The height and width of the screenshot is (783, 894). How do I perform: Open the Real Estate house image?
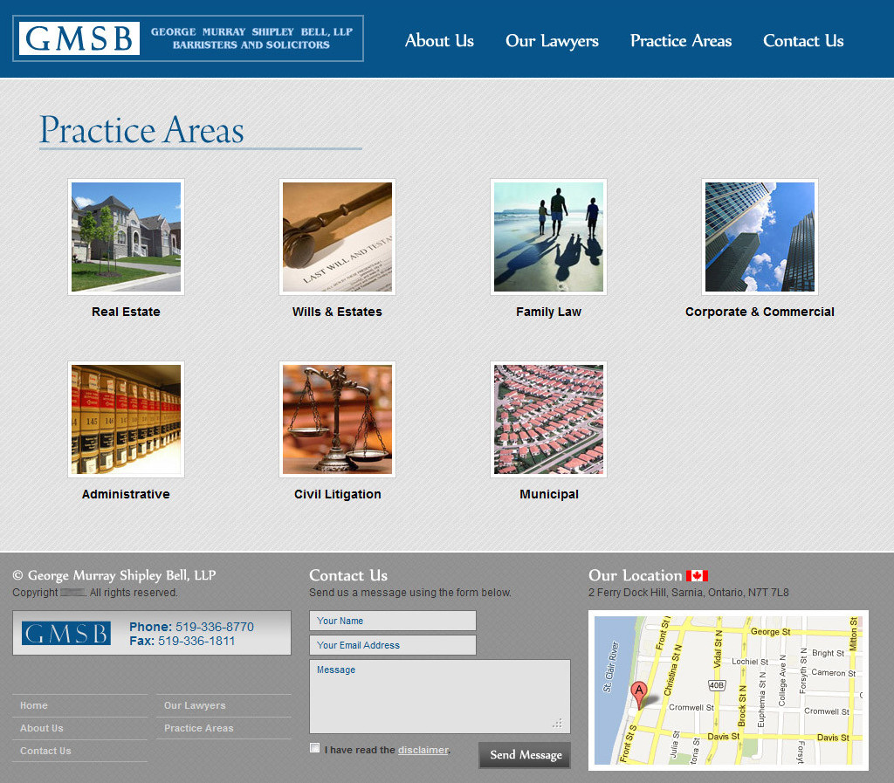pyautogui.click(x=126, y=237)
